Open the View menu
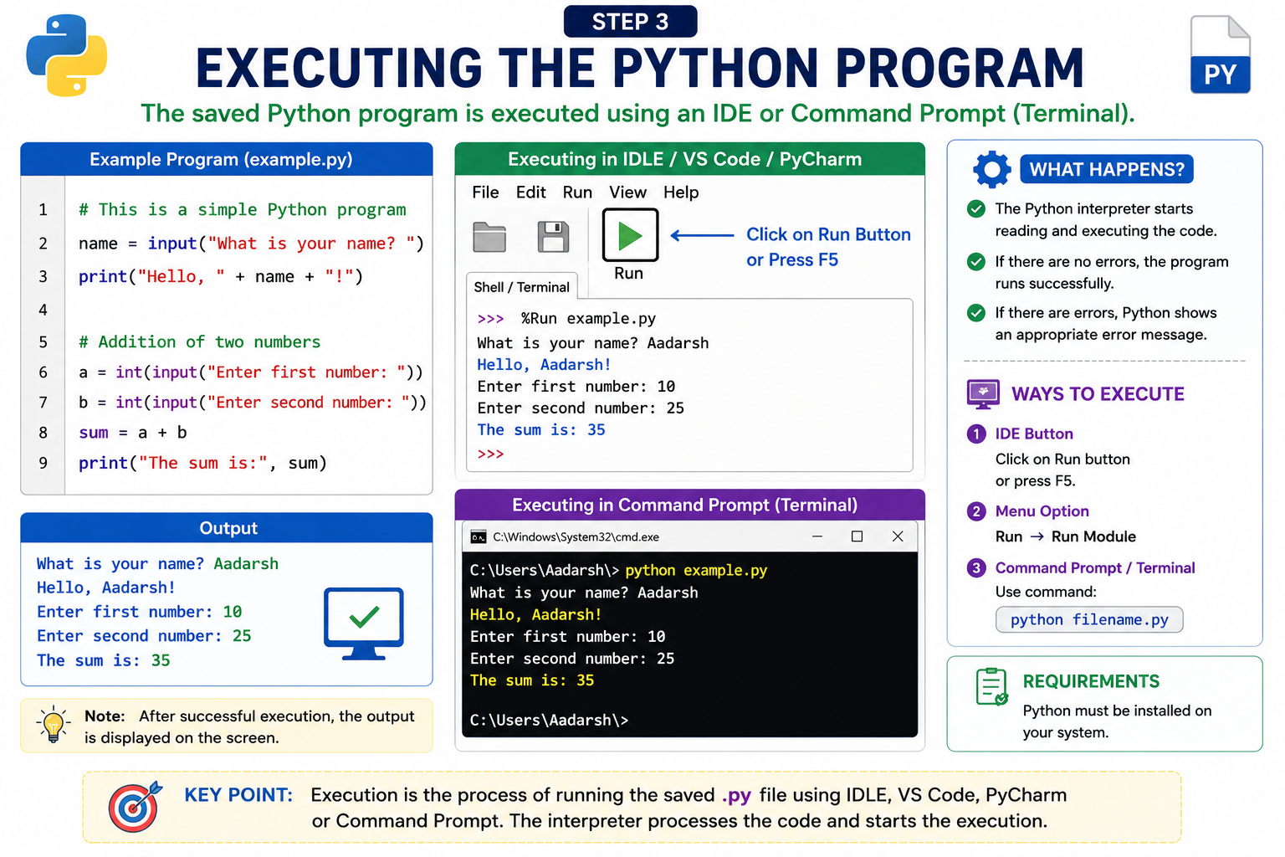The height and width of the screenshot is (857, 1285). point(627,192)
